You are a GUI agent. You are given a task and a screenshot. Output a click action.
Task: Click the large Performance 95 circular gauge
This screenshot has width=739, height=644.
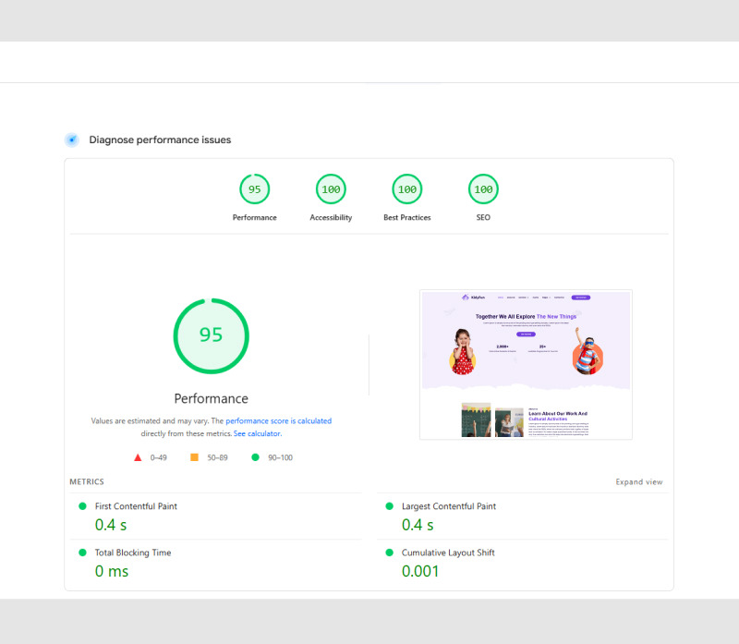click(x=211, y=335)
